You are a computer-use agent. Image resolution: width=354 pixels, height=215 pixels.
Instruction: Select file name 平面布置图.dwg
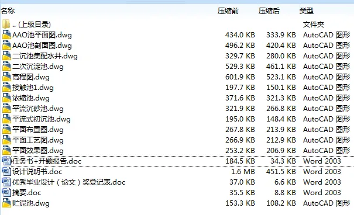click(38, 130)
